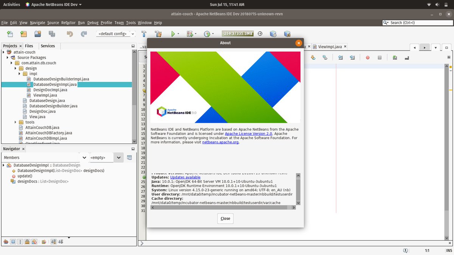454x255 pixels.
Task: Open the Refactor menu
Action: (68, 23)
